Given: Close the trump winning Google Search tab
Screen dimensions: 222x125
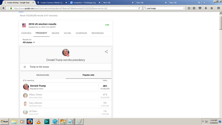Looking at the screenshot, I should pyautogui.click(x=33, y=2).
